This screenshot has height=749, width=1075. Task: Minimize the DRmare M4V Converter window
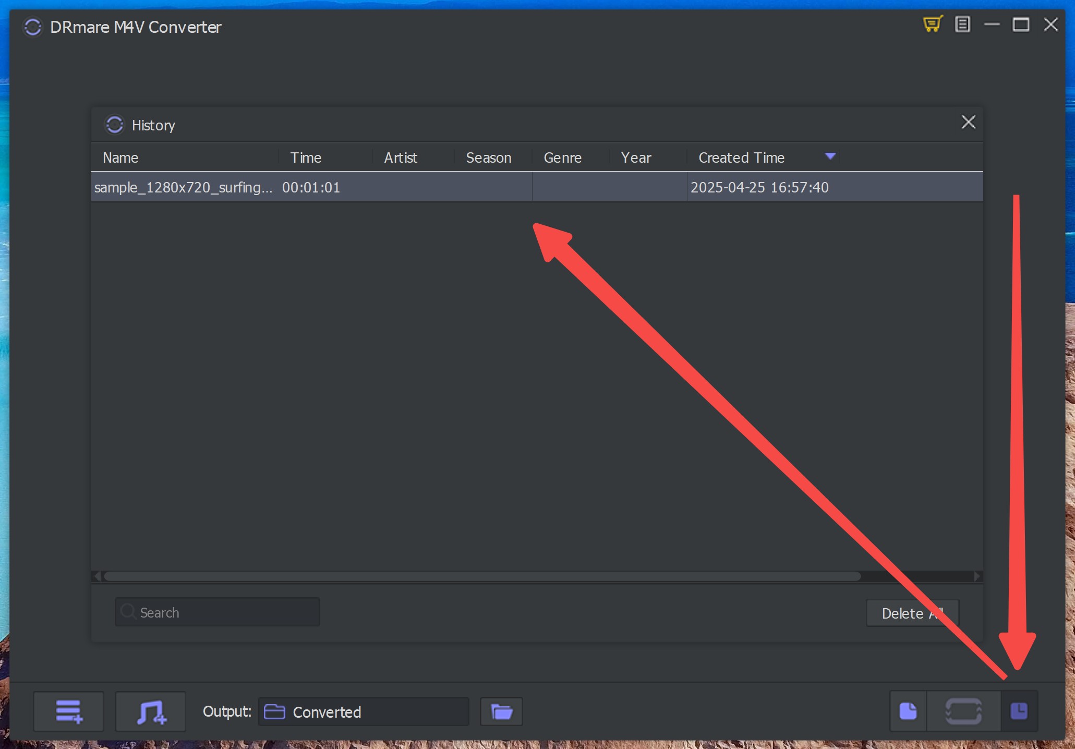pos(992,24)
